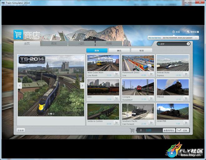
Task: Add GE44 PRR to the shopping cart
Action: coord(186,123)
